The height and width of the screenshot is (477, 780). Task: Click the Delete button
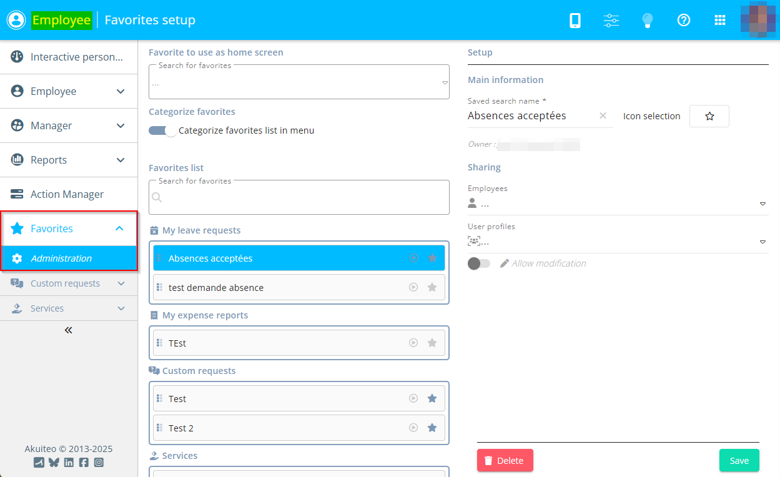pos(505,461)
